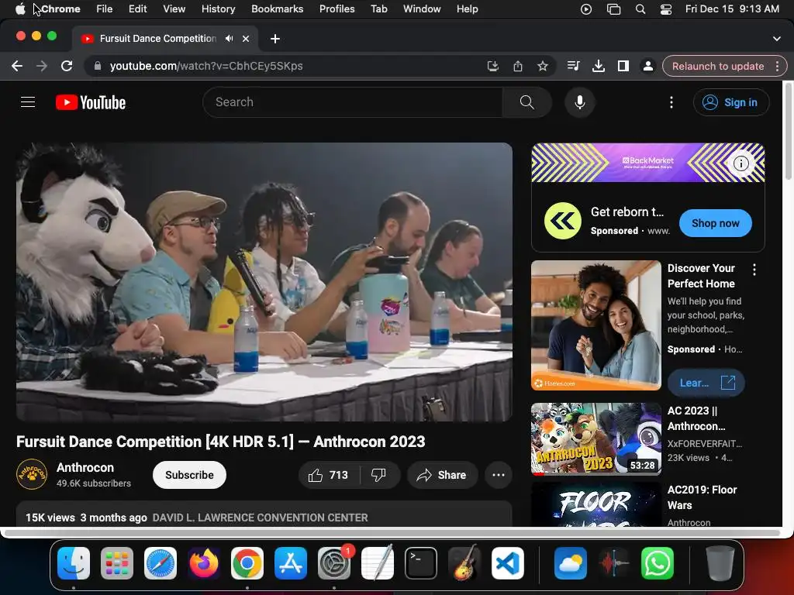This screenshot has height=595, width=794.
Task: Open Chrome downloads icon
Action: click(599, 66)
